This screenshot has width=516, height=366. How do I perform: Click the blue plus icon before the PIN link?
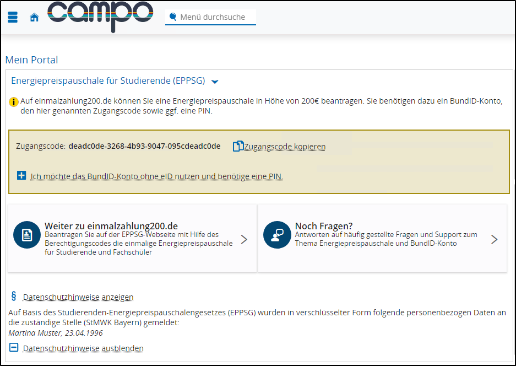click(21, 175)
